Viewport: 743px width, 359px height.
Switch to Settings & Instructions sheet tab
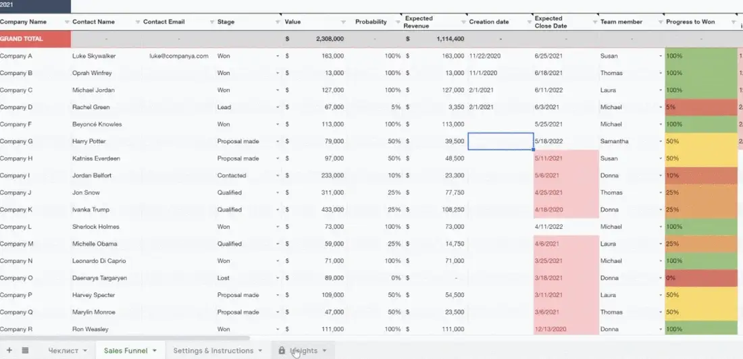(213, 350)
